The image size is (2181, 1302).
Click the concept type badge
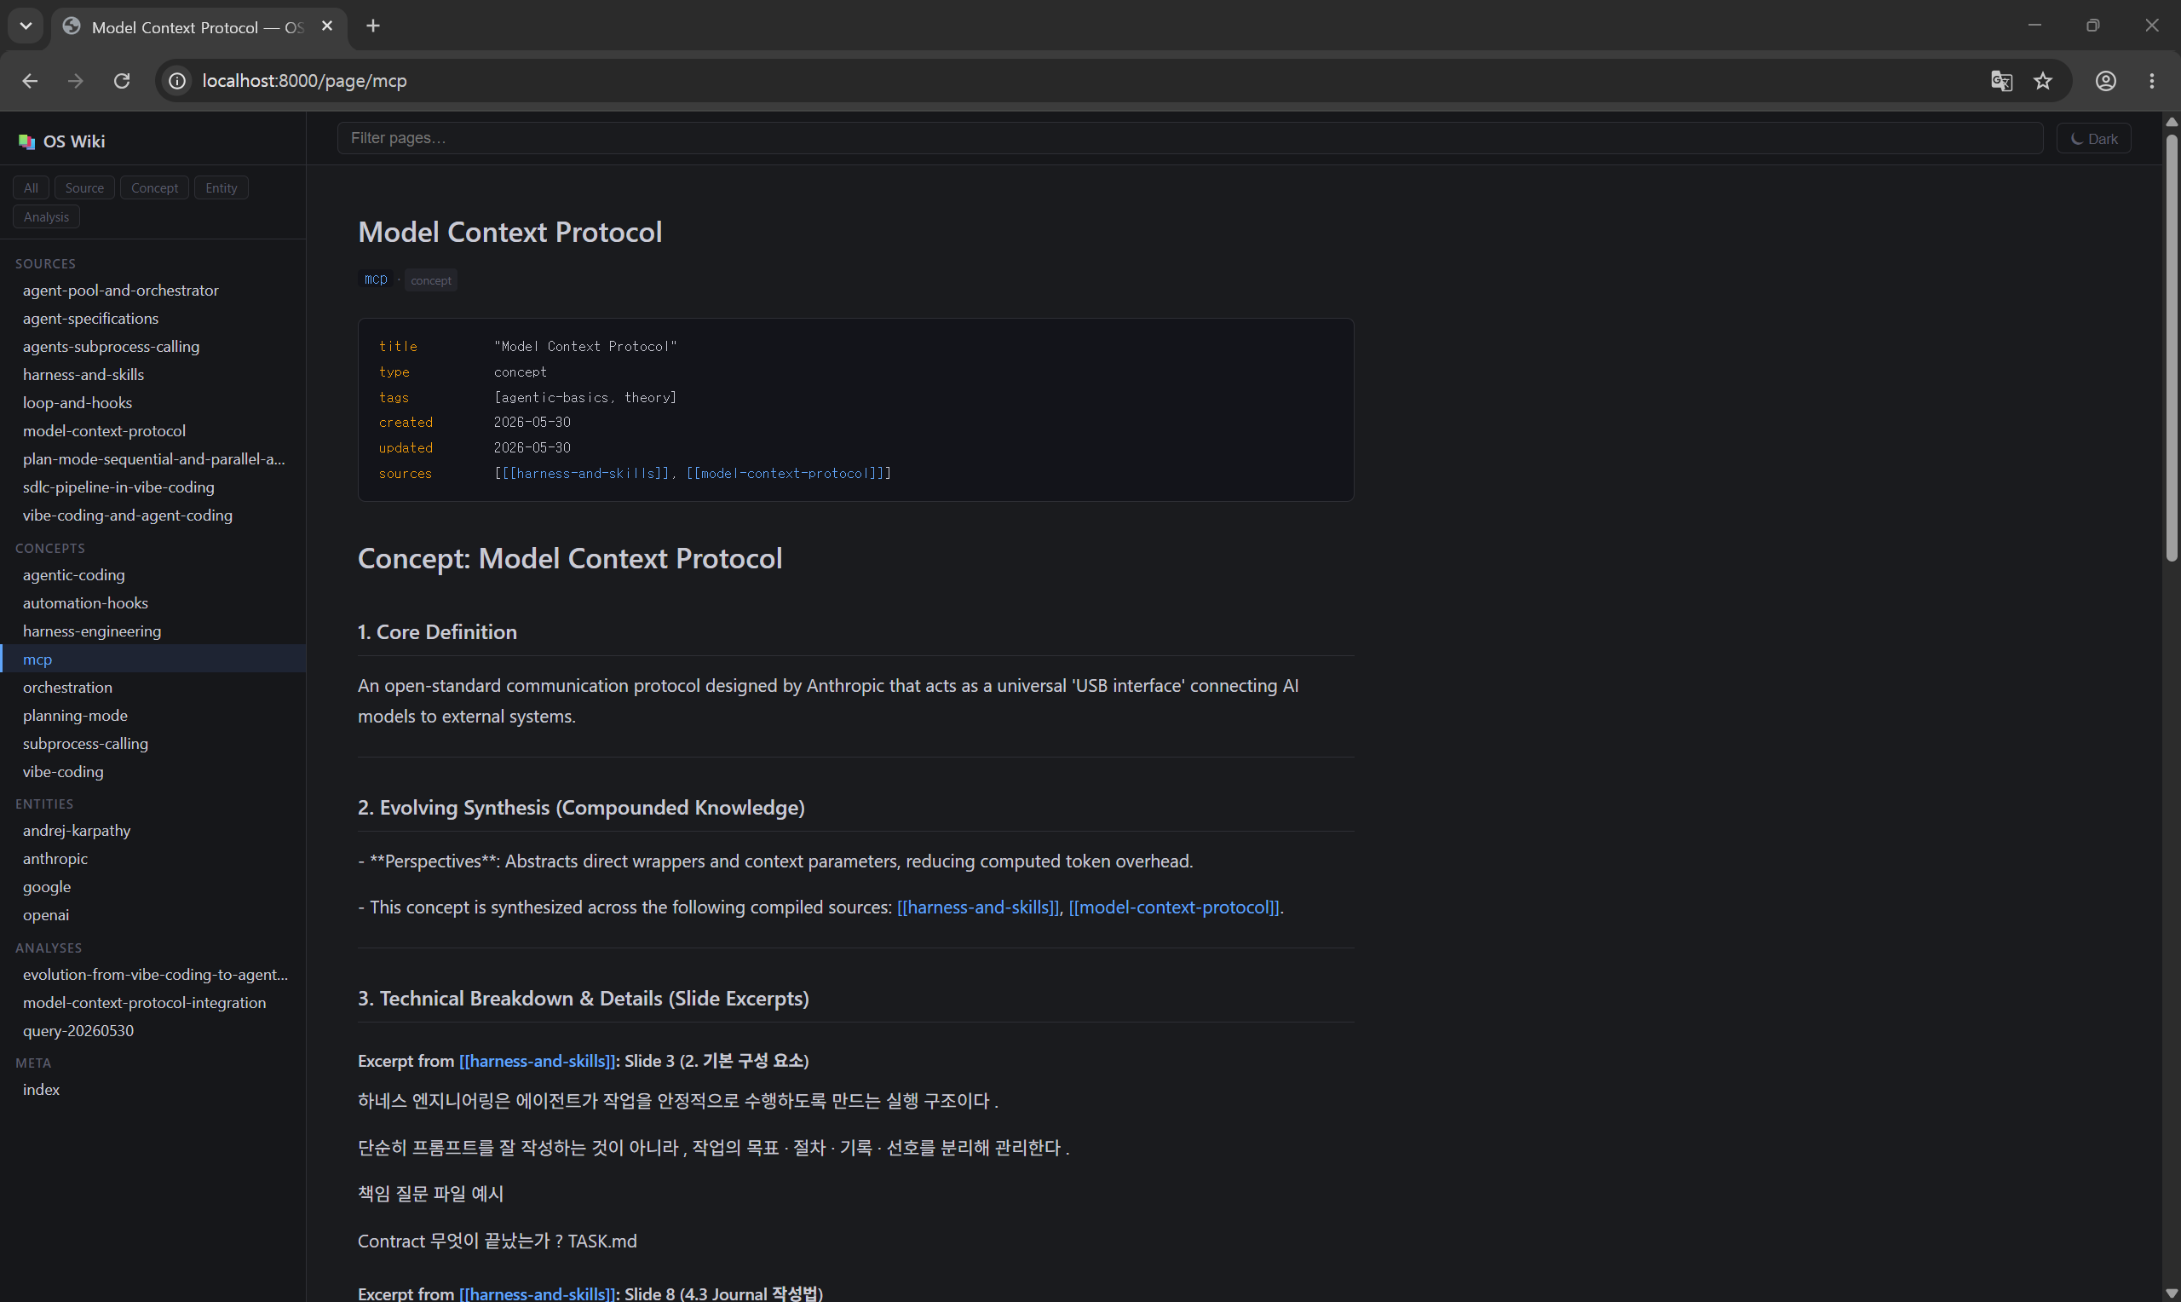coord(430,279)
